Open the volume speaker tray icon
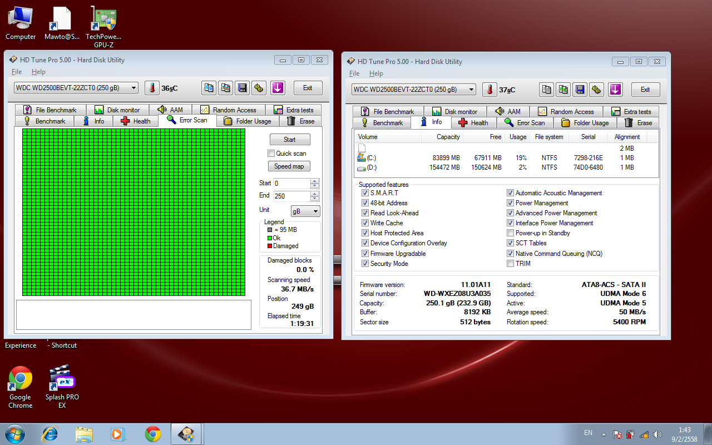712x445 pixels. click(x=657, y=434)
